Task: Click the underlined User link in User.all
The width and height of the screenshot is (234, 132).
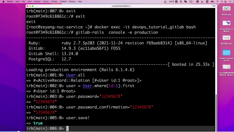Action: [x=71, y=75]
